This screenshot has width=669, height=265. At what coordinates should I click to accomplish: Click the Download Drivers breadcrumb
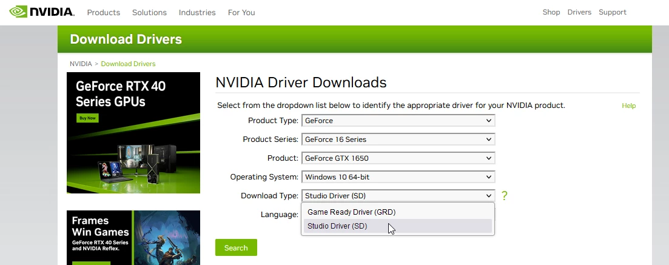point(128,64)
